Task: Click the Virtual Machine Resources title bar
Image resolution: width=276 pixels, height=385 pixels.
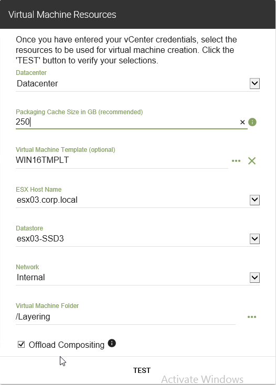Action: [138, 15]
